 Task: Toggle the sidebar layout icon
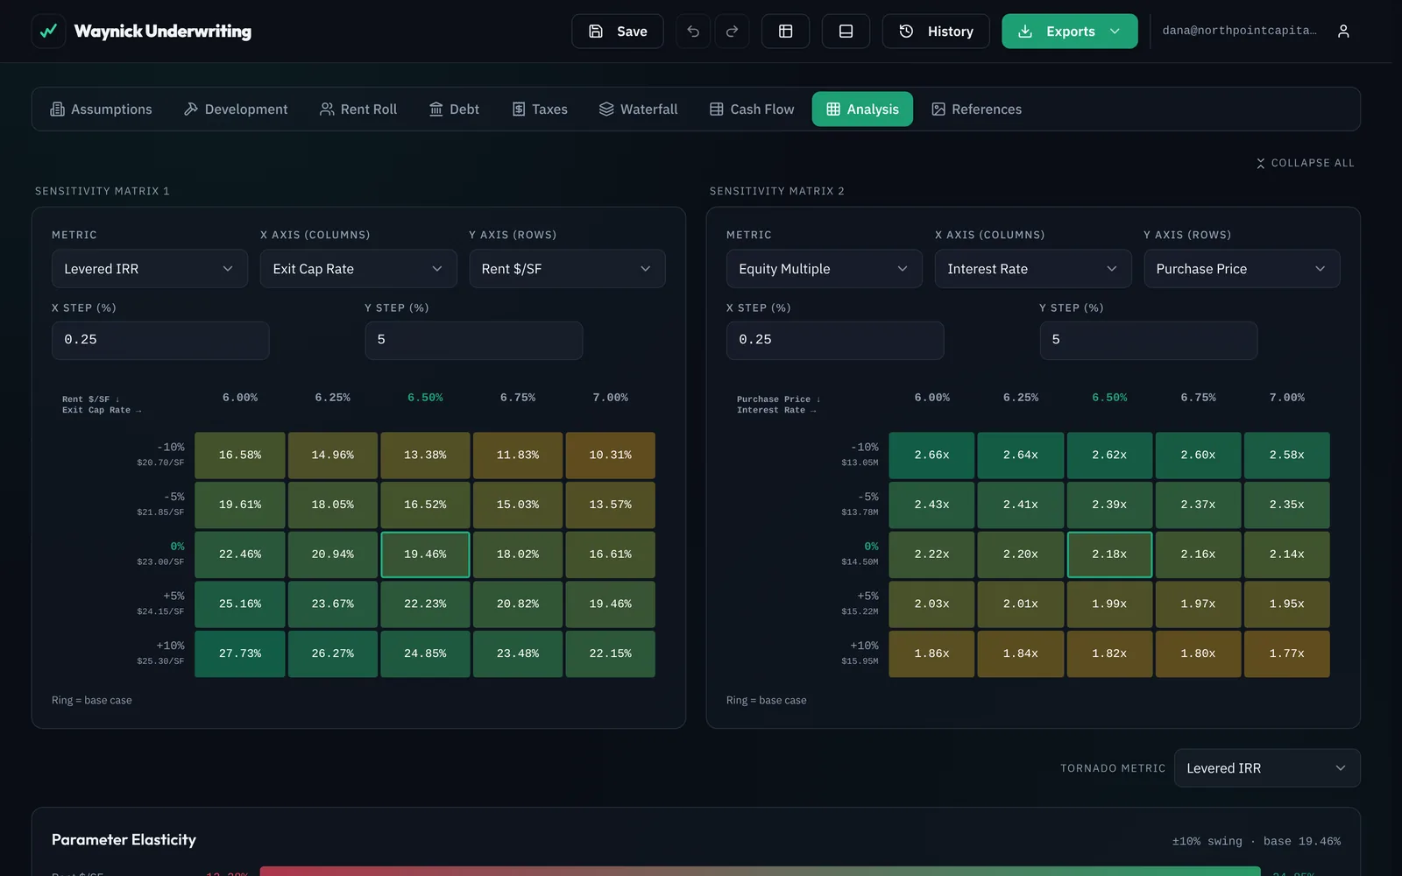[x=786, y=32]
